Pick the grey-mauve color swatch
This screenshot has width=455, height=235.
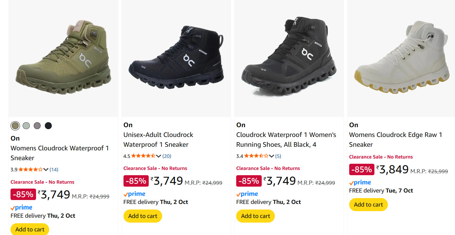point(37,126)
